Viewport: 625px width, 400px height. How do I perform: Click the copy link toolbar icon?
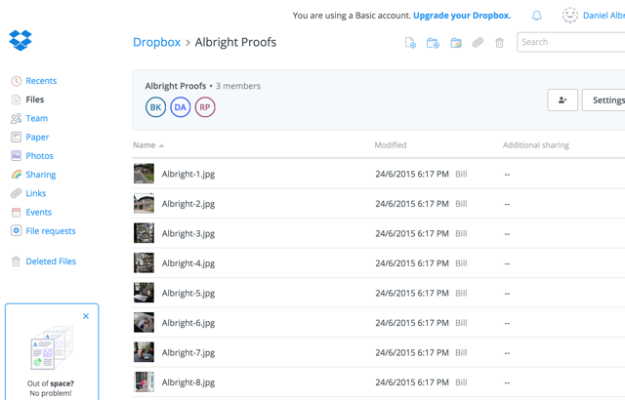[x=478, y=42]
